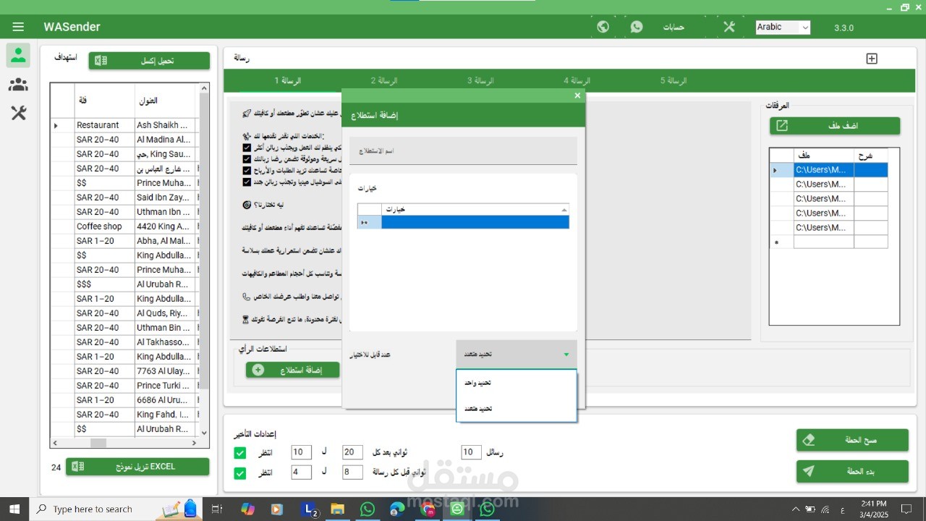The image size is (926, 521).
Task: Select the Restaurant row in contacts table
Action: [123, 125]
